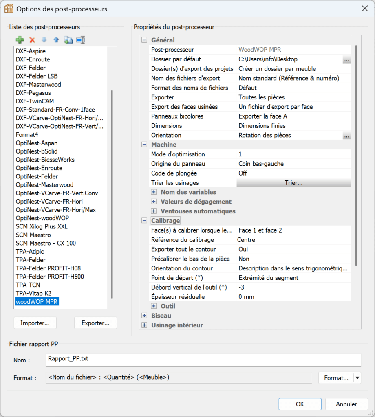
Task: Open the Trier dialog for sorting machining operations
Action: click(x=293, y=182)
